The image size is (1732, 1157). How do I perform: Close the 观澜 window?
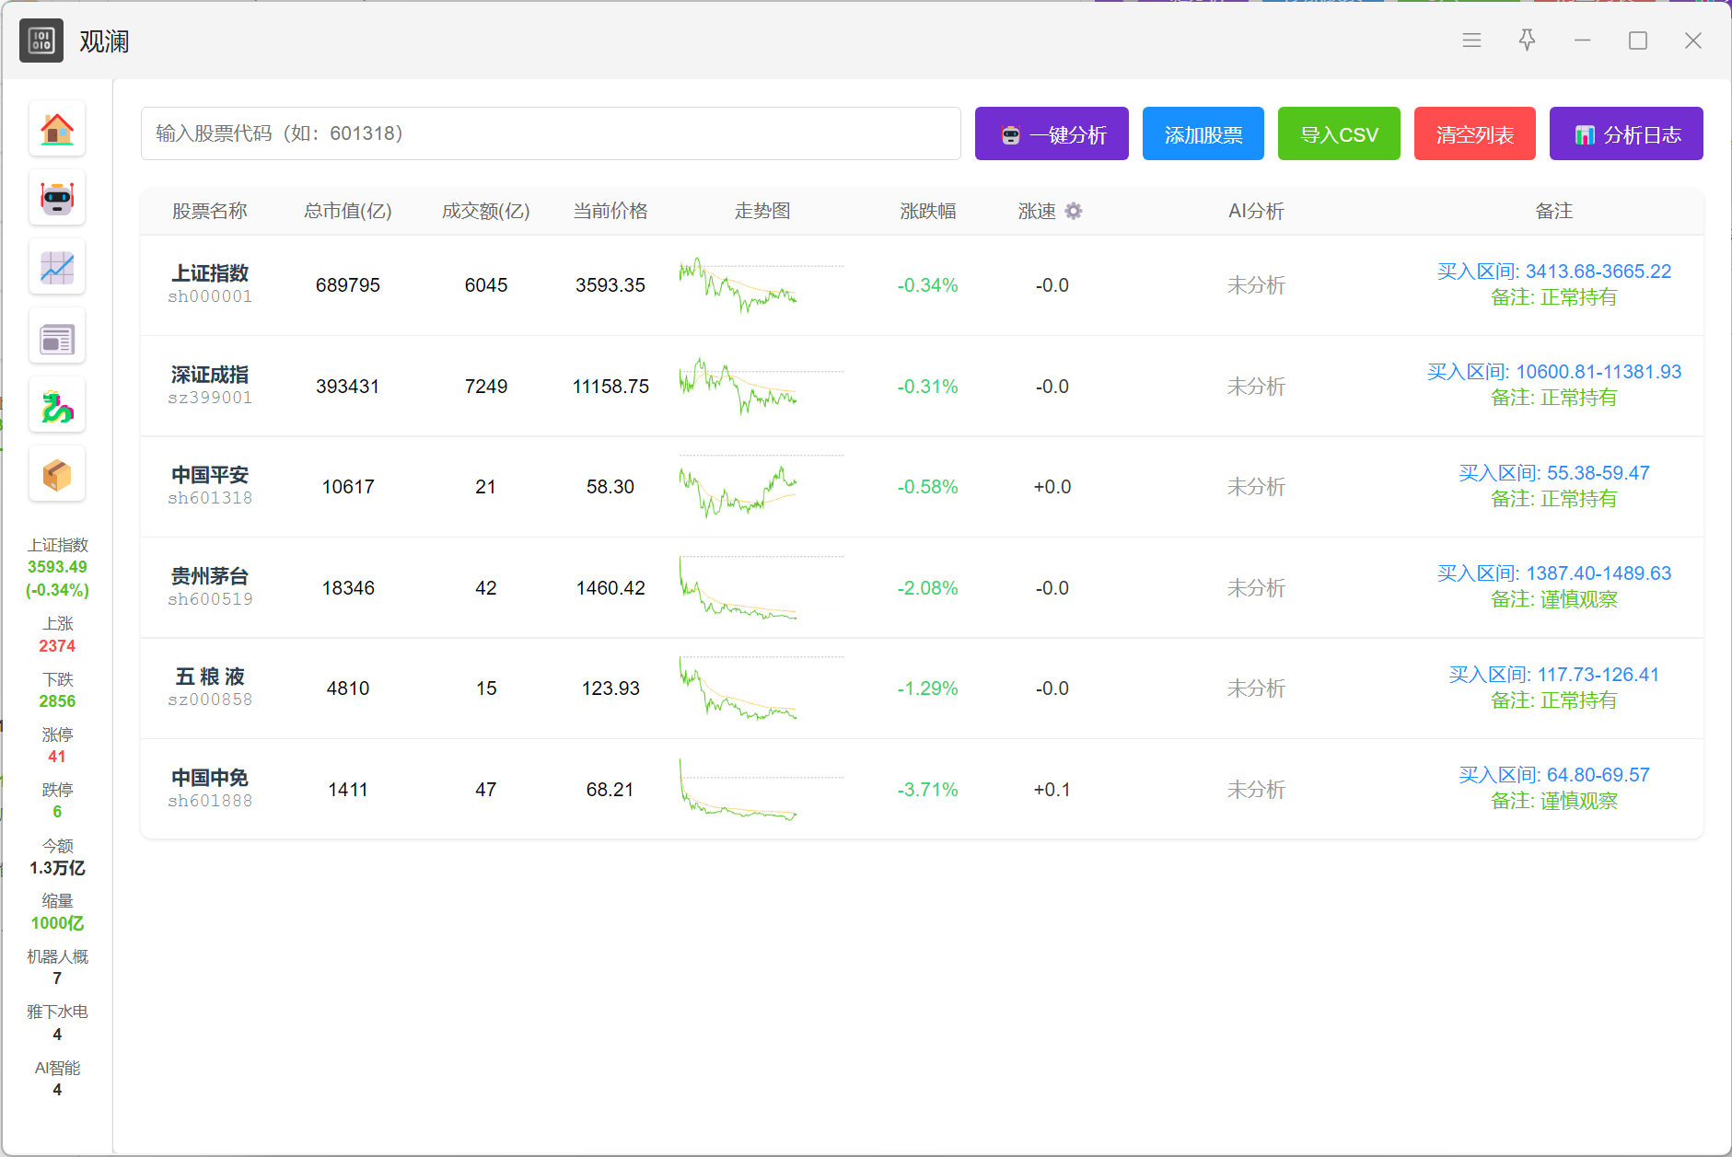click(1692, 40)
